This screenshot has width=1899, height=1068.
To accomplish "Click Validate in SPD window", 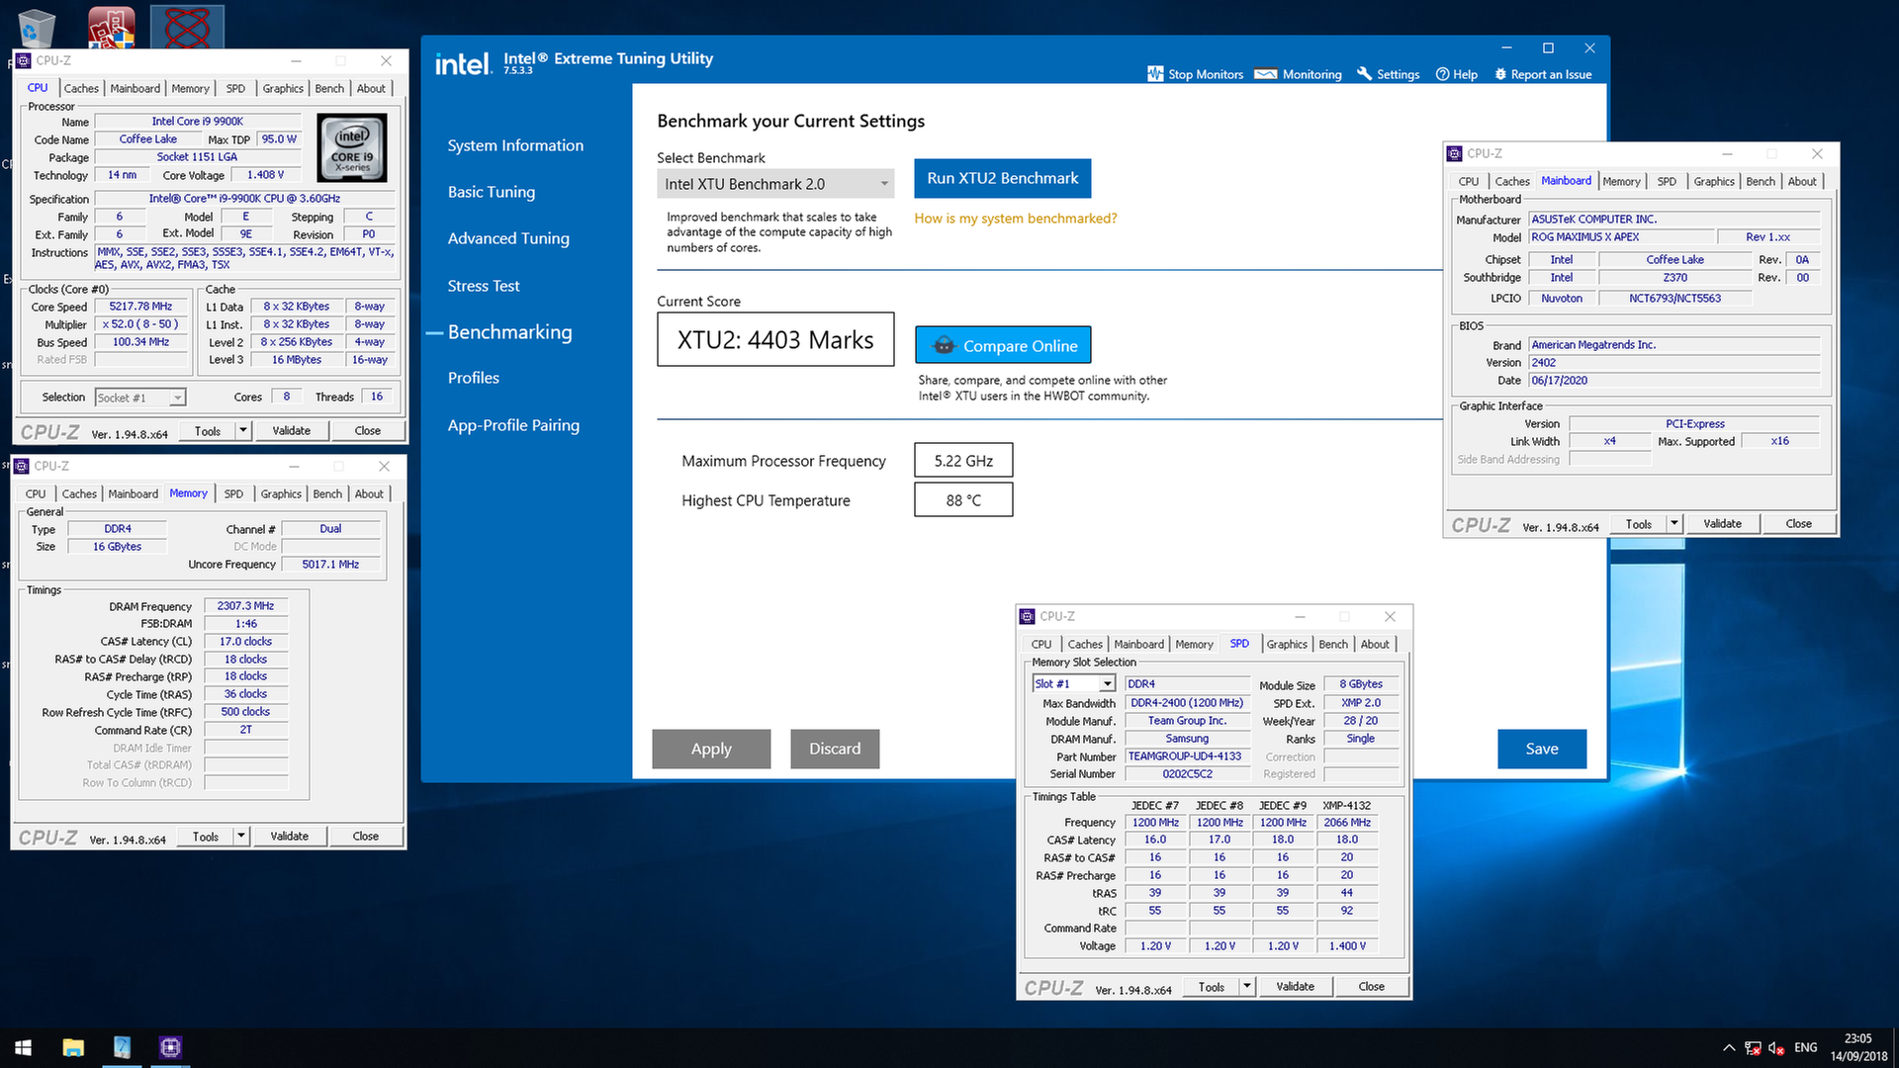I will pyautogui.click(x=1295, y=987).
